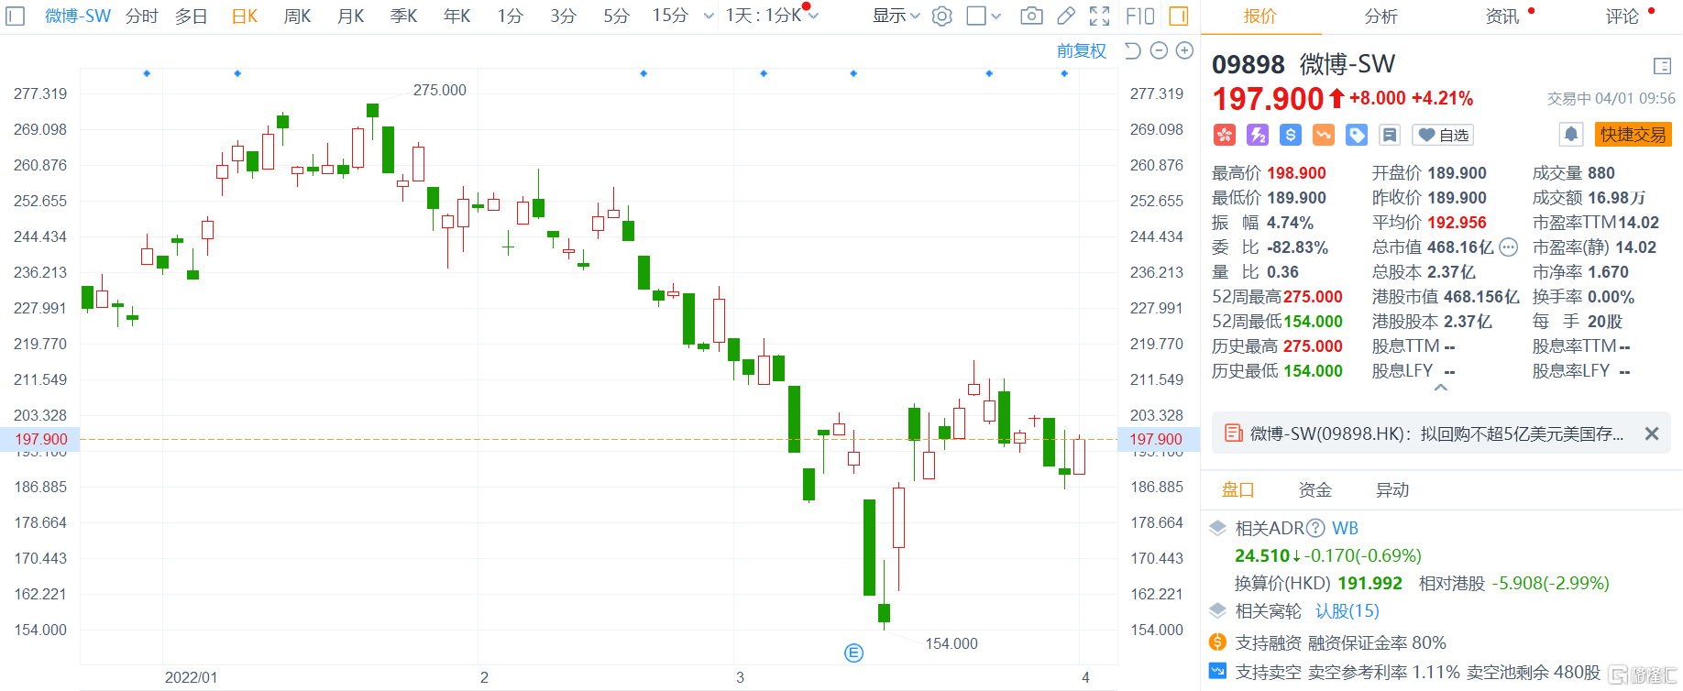Open the 认股(15) warrants link

point(1347,610)
